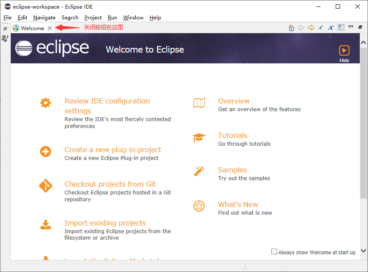Viewport: 368px width, 272px height.
Task: Open Review IDE configuration settings link
Action: (107, 106)
